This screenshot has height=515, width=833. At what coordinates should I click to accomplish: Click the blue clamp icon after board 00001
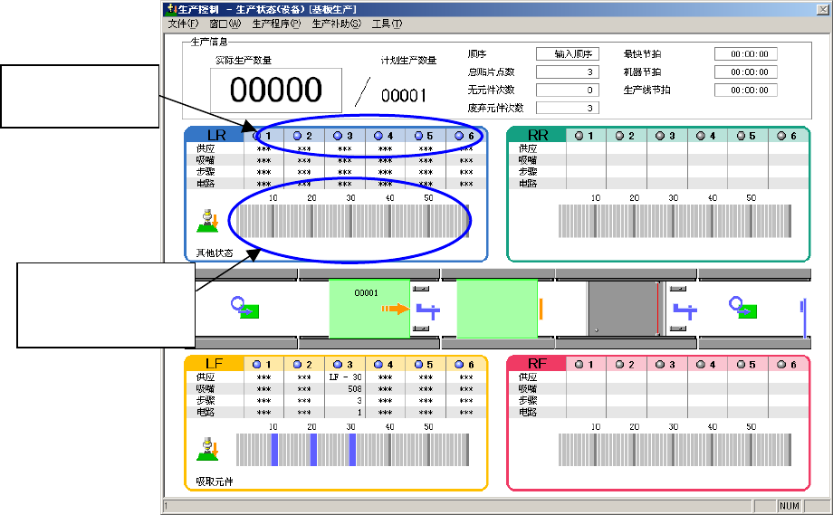(x=427, y=311)
